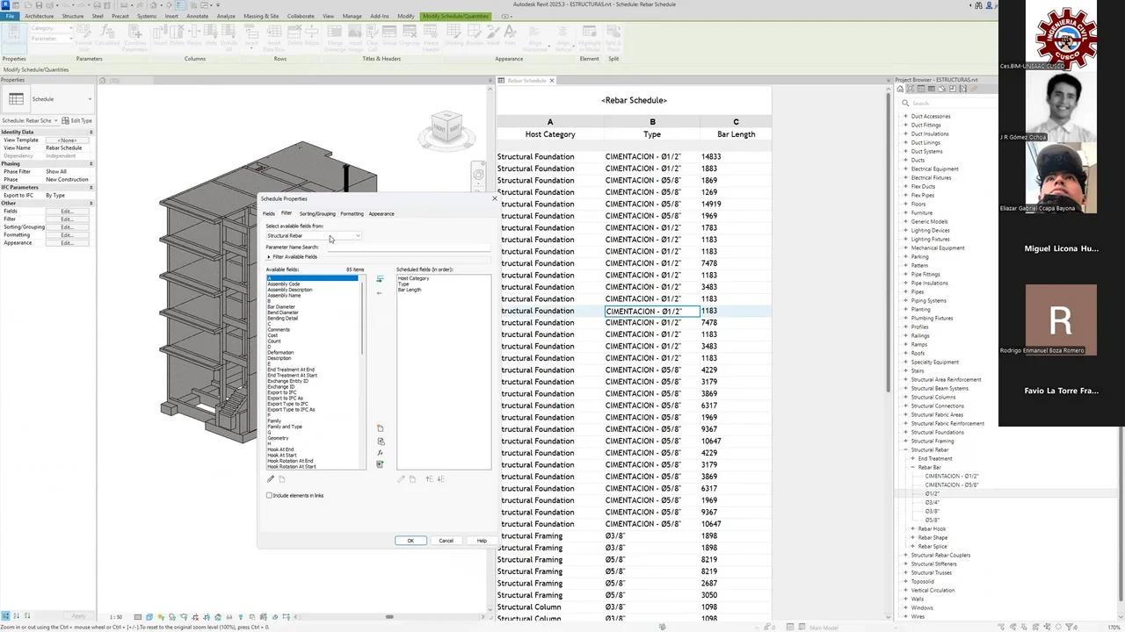Click the search icon in the Project Browser

pyautogui.click(x=905, y=103)
